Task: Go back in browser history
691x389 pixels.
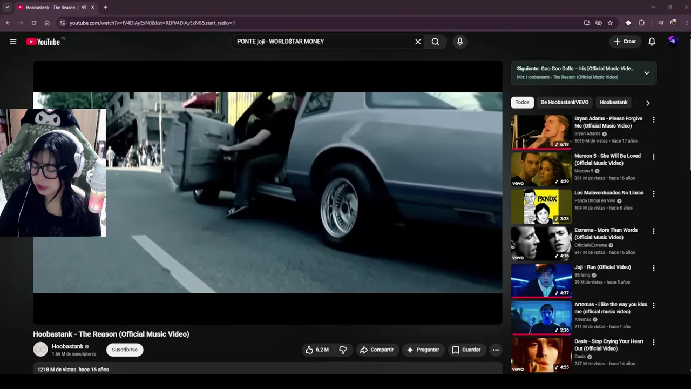Action: (x=8, y=23)
